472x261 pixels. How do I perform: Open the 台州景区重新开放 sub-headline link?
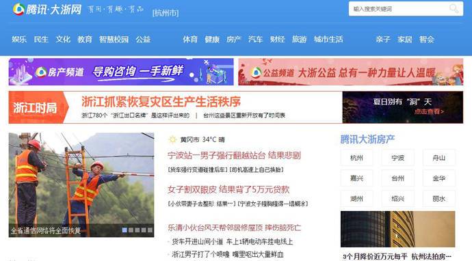pos(244,115)
